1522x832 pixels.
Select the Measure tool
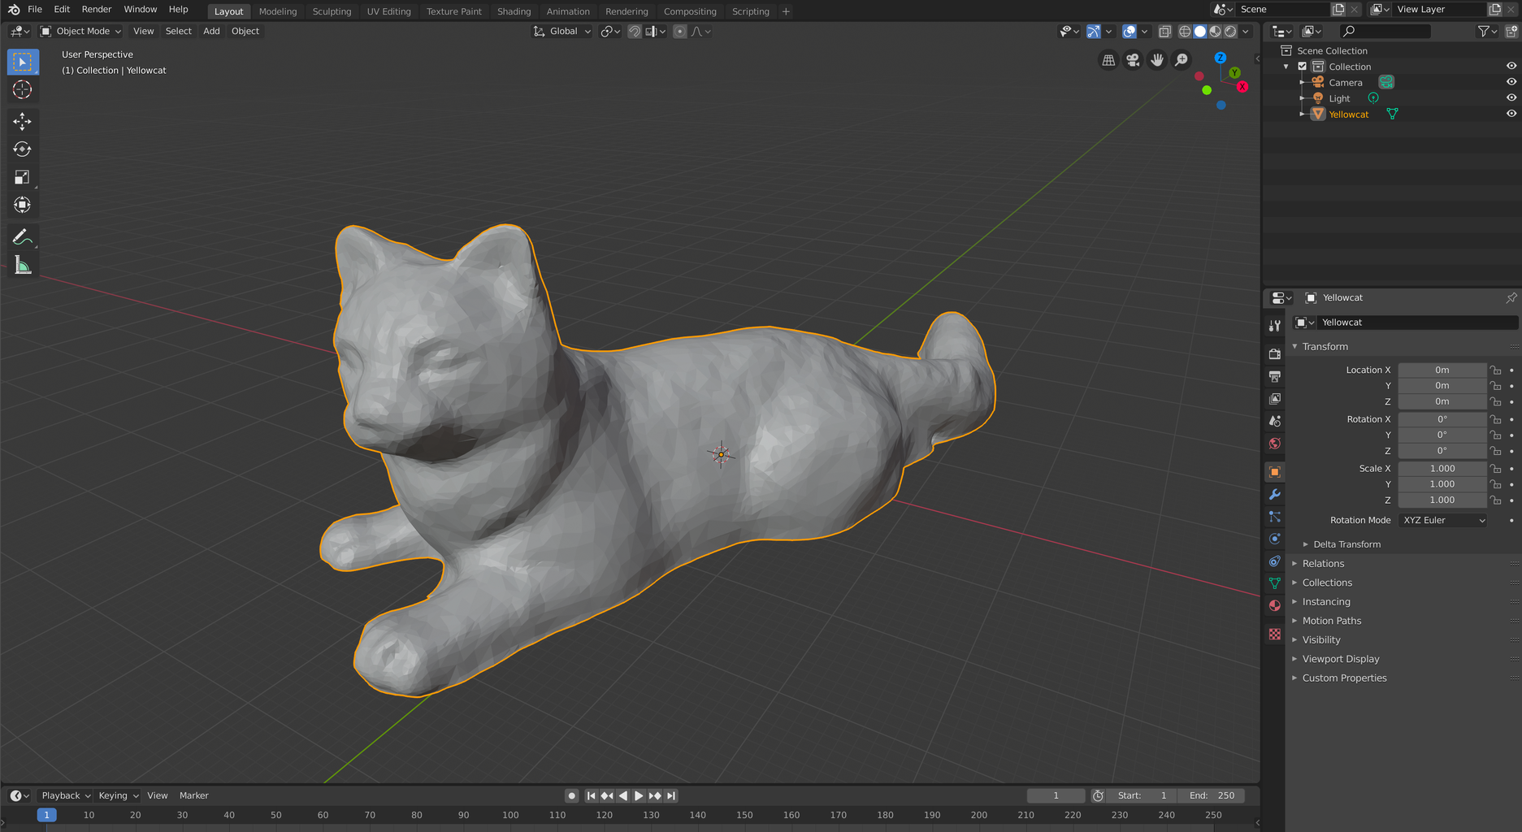point(22,266)
